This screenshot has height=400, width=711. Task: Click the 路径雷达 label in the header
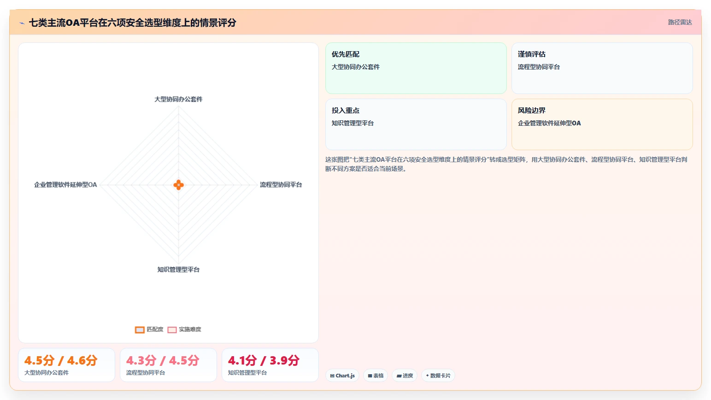pyautogui.click(x=680, y=22)
